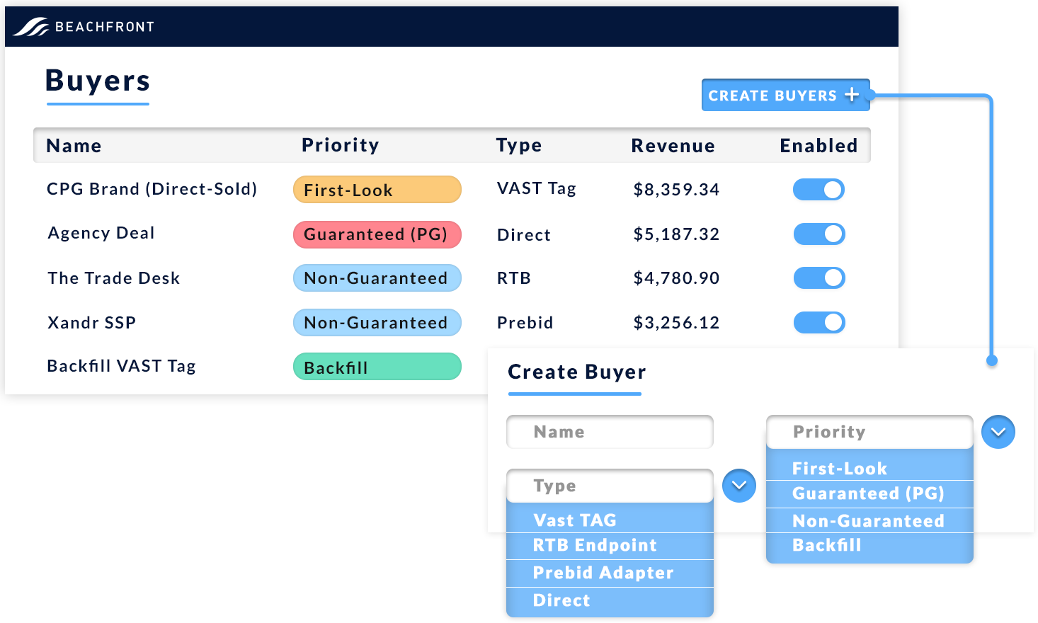Screen dimensions: 1038x623
Task: Select the Guaranteed (PG) priority option
Action: pos(869,493)
